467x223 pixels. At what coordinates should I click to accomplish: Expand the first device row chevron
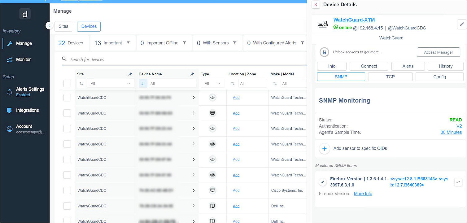(x=194, y=98)
